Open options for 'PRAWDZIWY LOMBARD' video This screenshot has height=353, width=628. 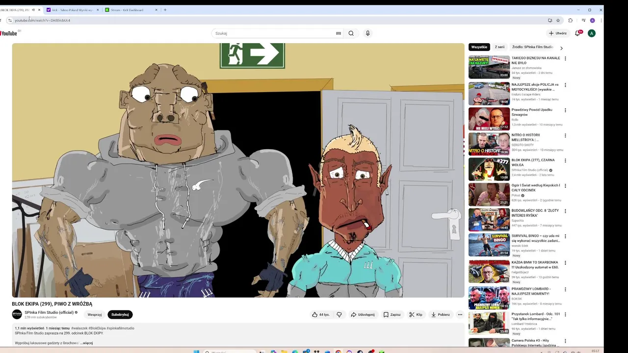pyautogui.click(x=565, y=289)
